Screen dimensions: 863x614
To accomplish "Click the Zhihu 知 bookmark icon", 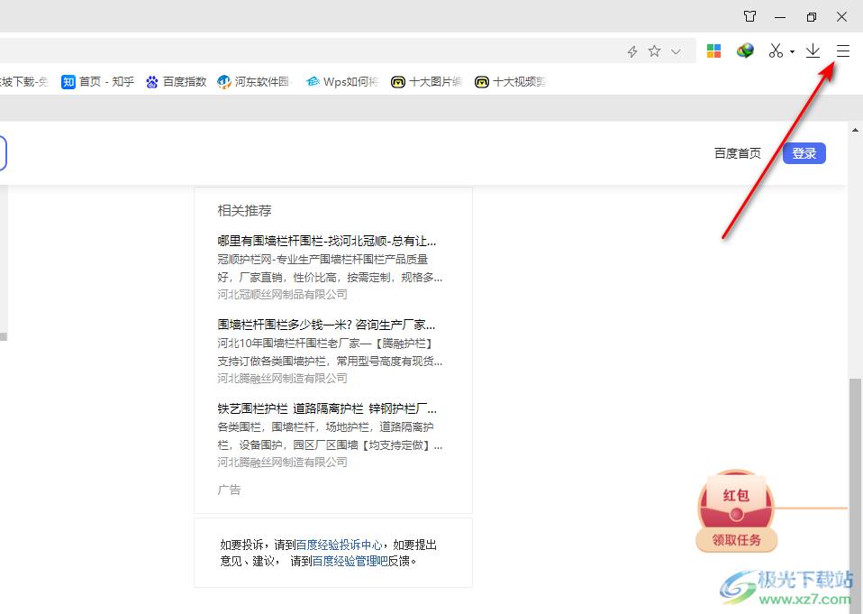I will (x=68, y=82).
